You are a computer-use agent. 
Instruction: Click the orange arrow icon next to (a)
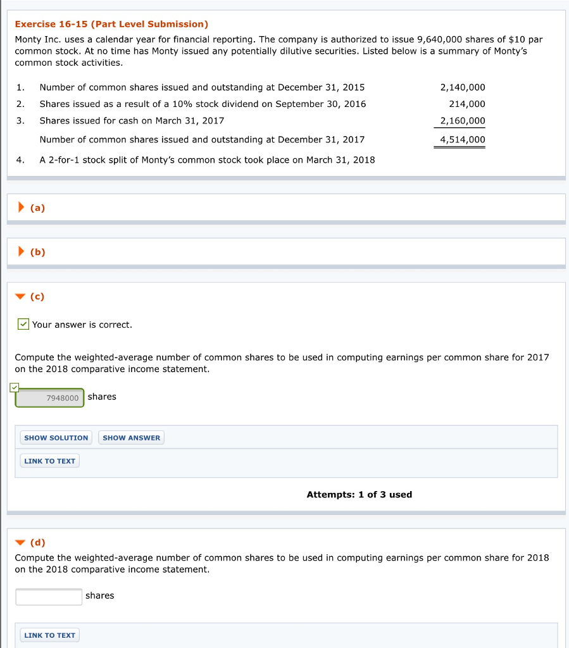[x=22, y=208]
